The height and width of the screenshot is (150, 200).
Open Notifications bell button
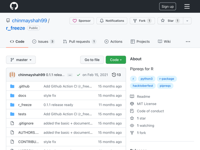coord(112,21)
